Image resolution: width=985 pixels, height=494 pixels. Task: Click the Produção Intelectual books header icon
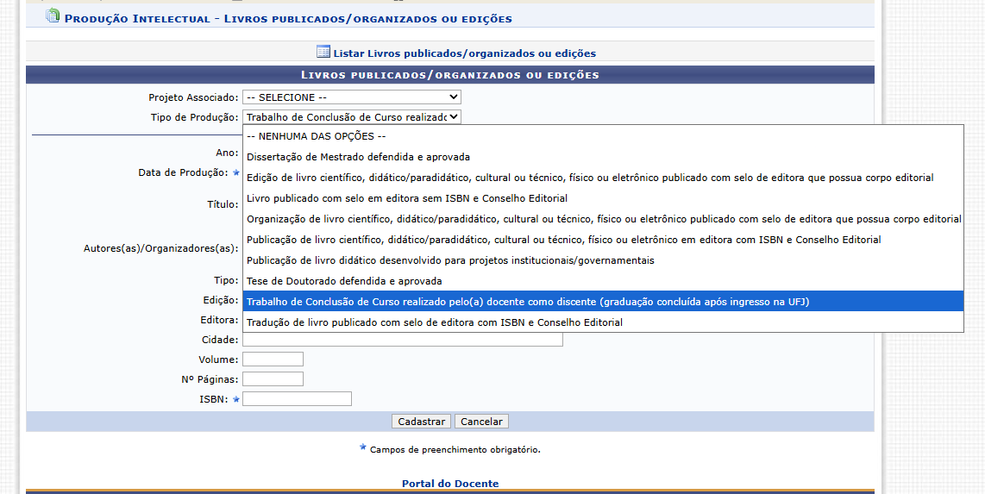click(x=53, y=16)
